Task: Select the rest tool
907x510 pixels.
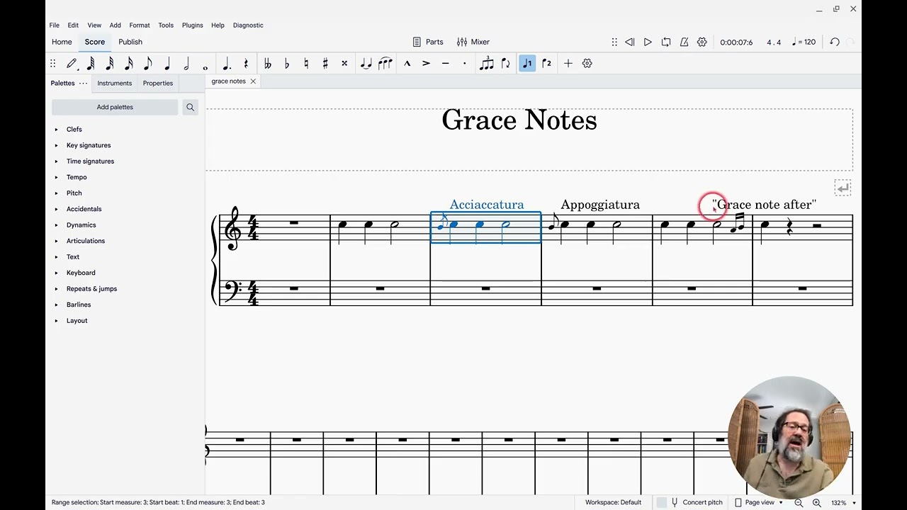Action: [x=246, y=64]
